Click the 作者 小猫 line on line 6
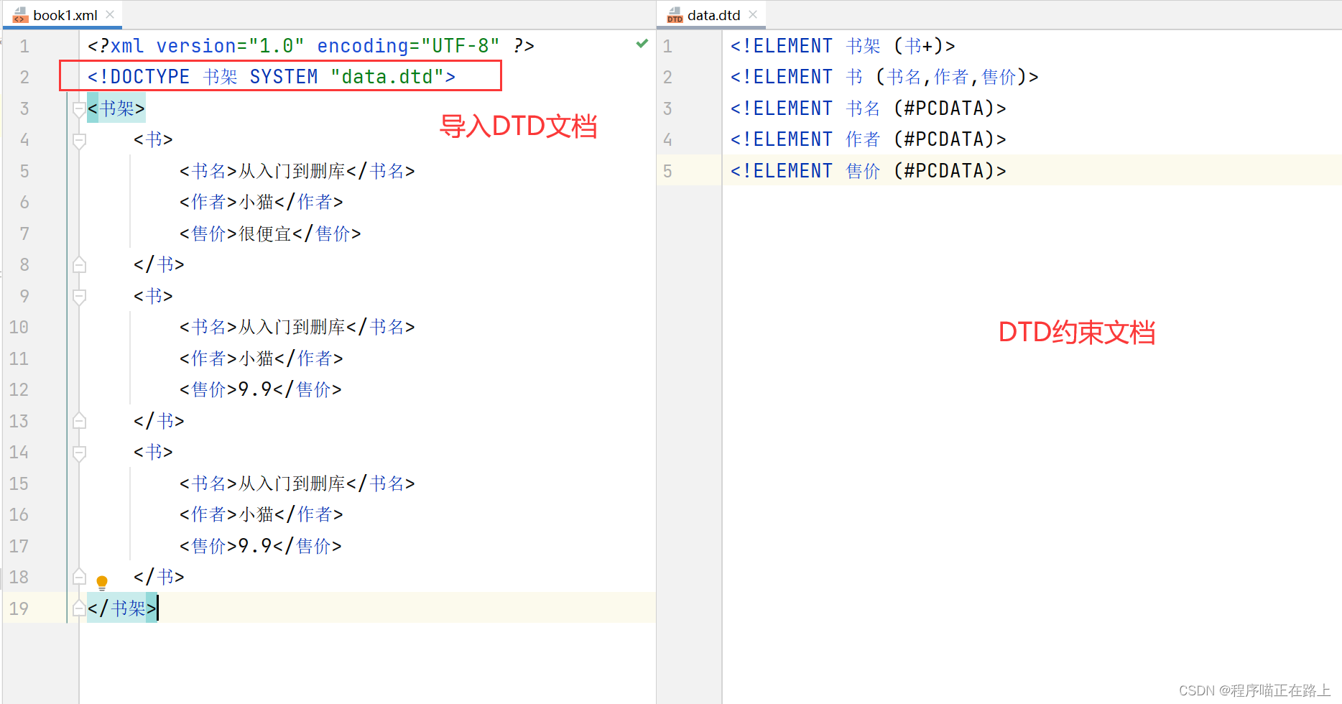 (x=261, y=202)
